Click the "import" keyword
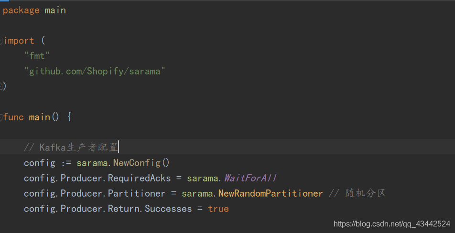 tap(19, 41)
